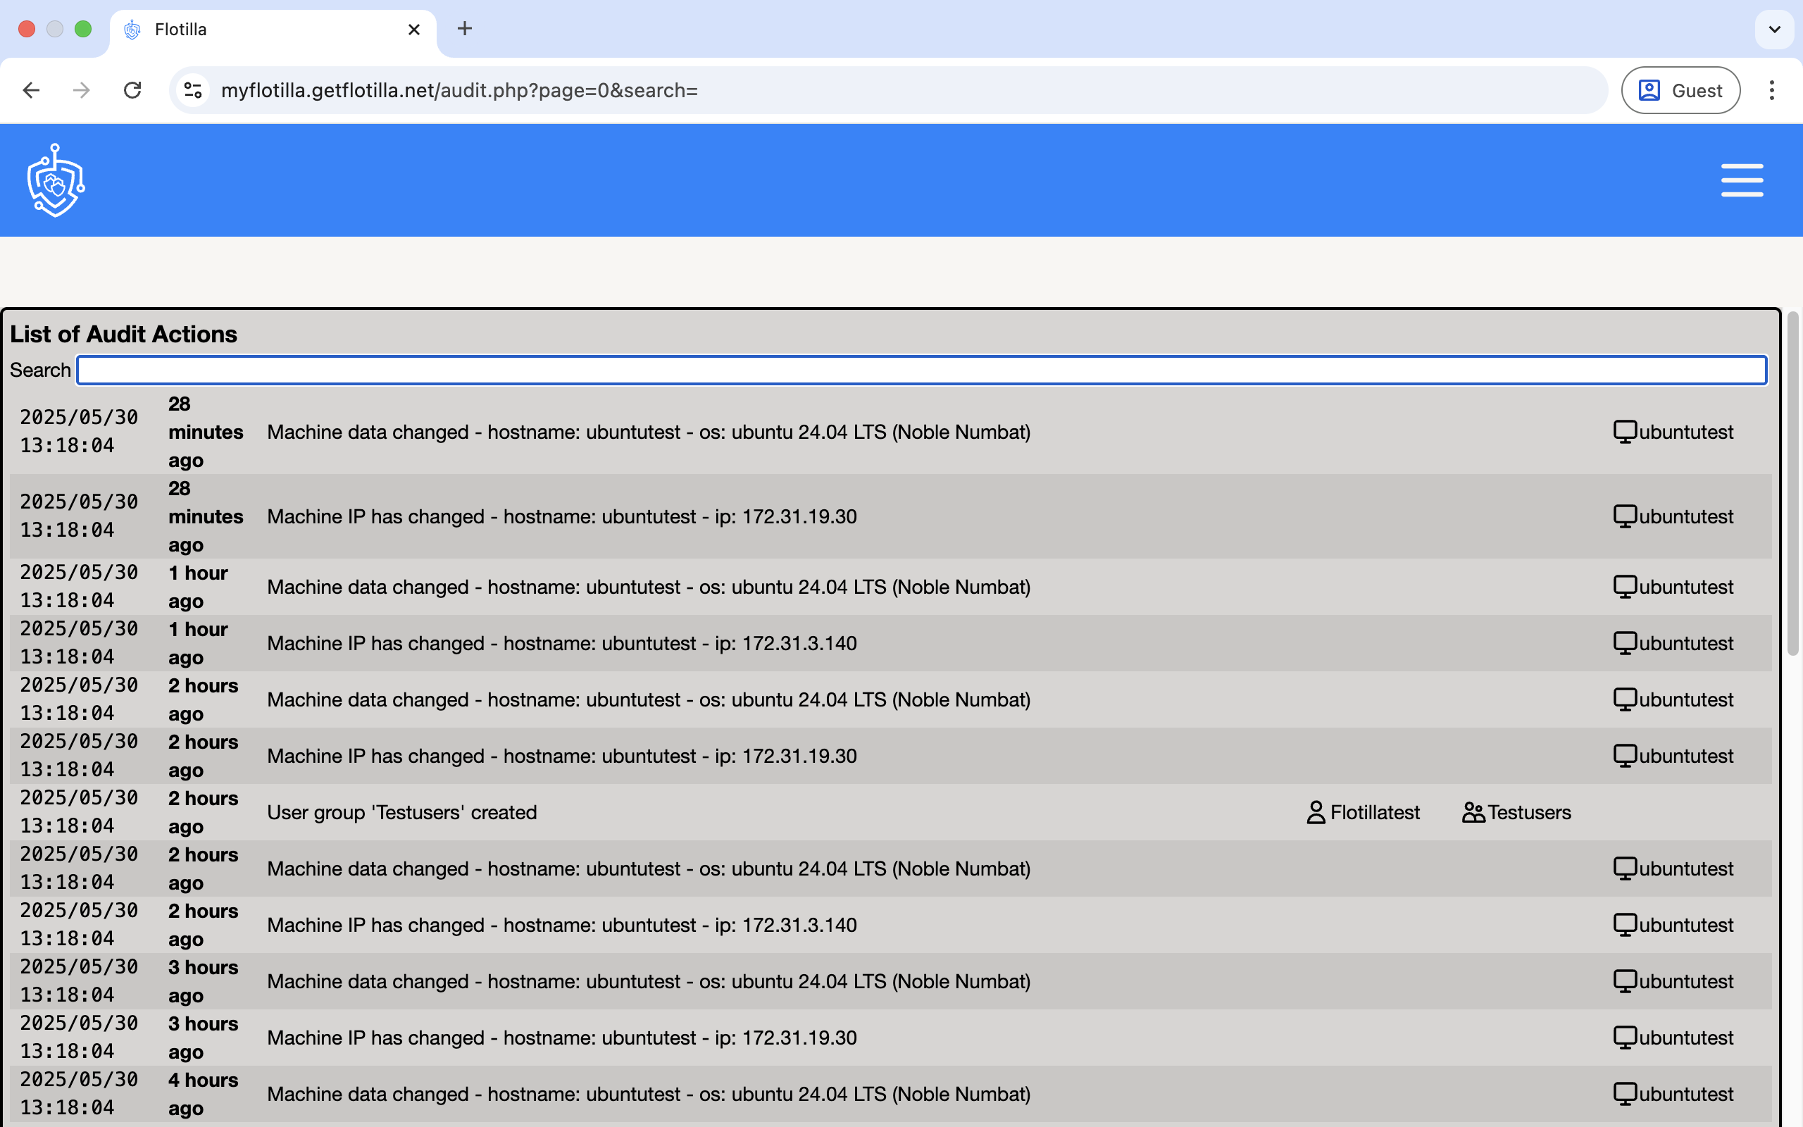Click the Guest profile button
Viewport: 1803px width, 1127px height.
(x=1680, y=90)
